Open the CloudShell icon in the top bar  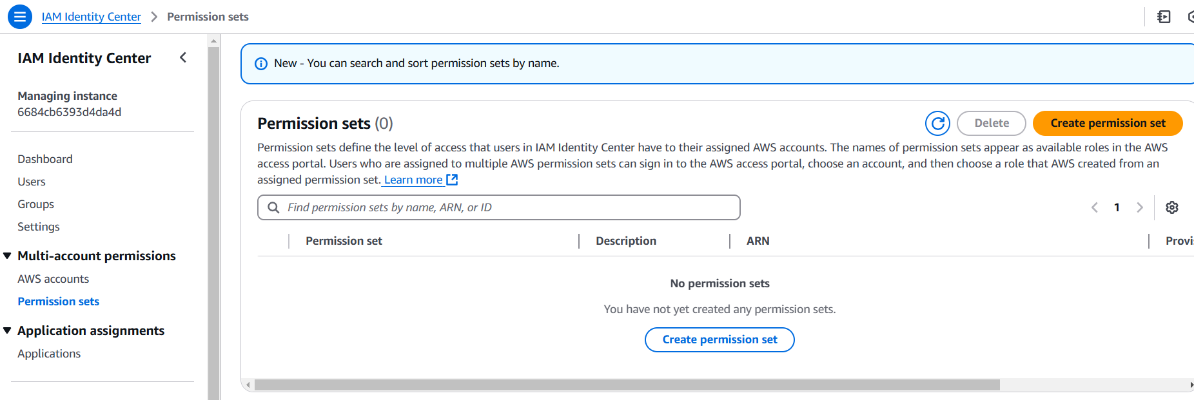click(x=1164, y=17)
